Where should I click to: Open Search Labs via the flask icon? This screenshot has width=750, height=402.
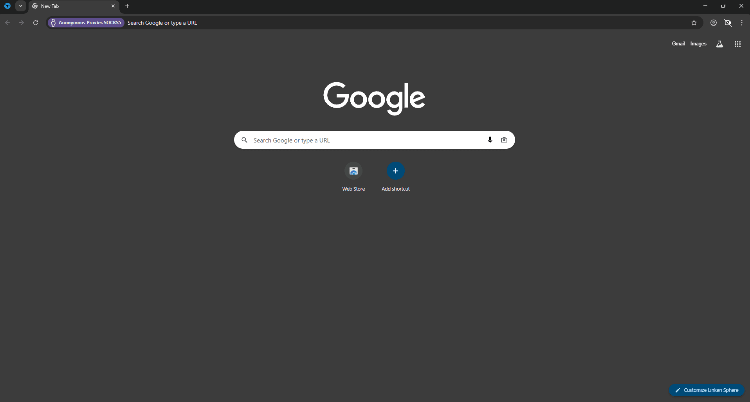(720, 44)
